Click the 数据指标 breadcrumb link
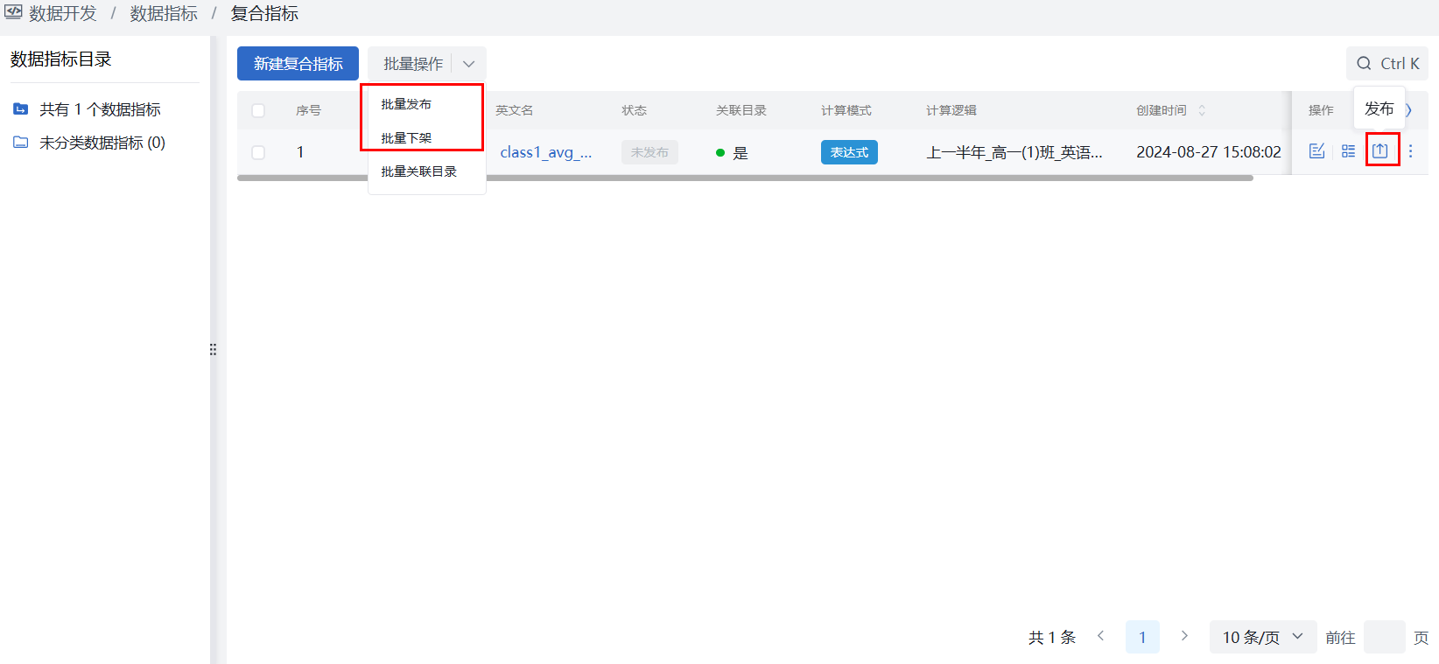Image resolution: width=1439 pixels, height=664 pixels. click(x=164, y=13)
